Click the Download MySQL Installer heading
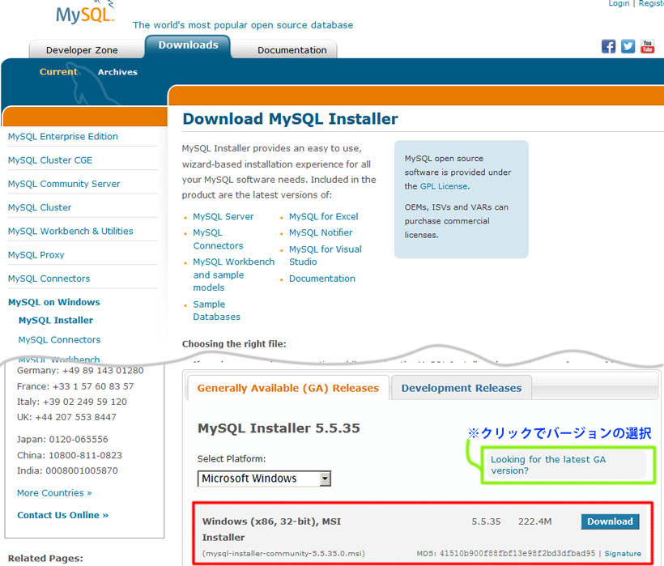The height and width of the screenshot is (566, 664). (290, 119)
